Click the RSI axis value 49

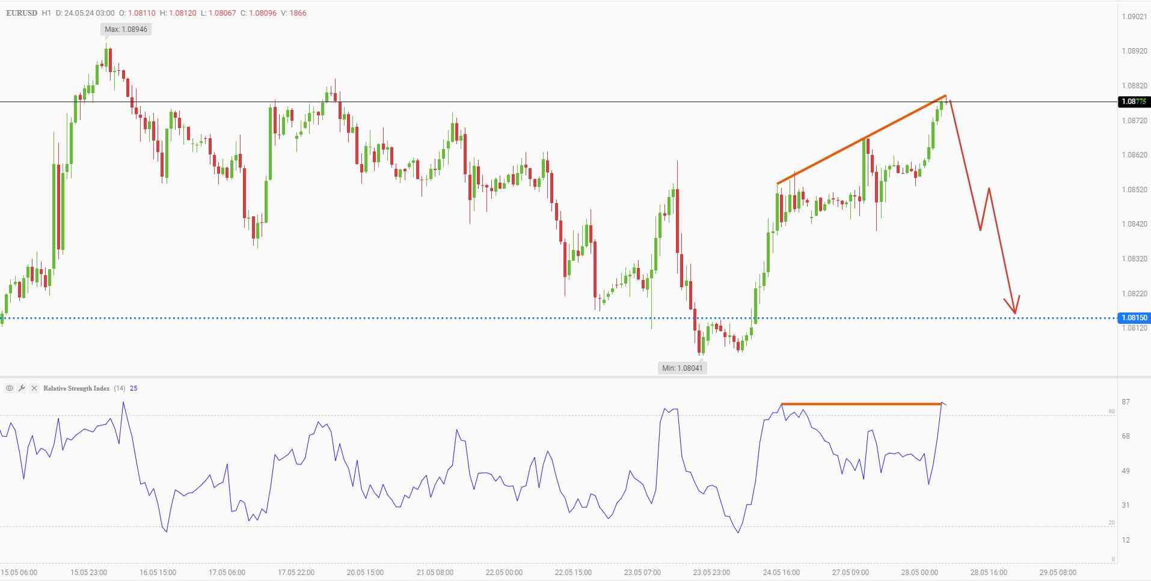pos(1126,471)
